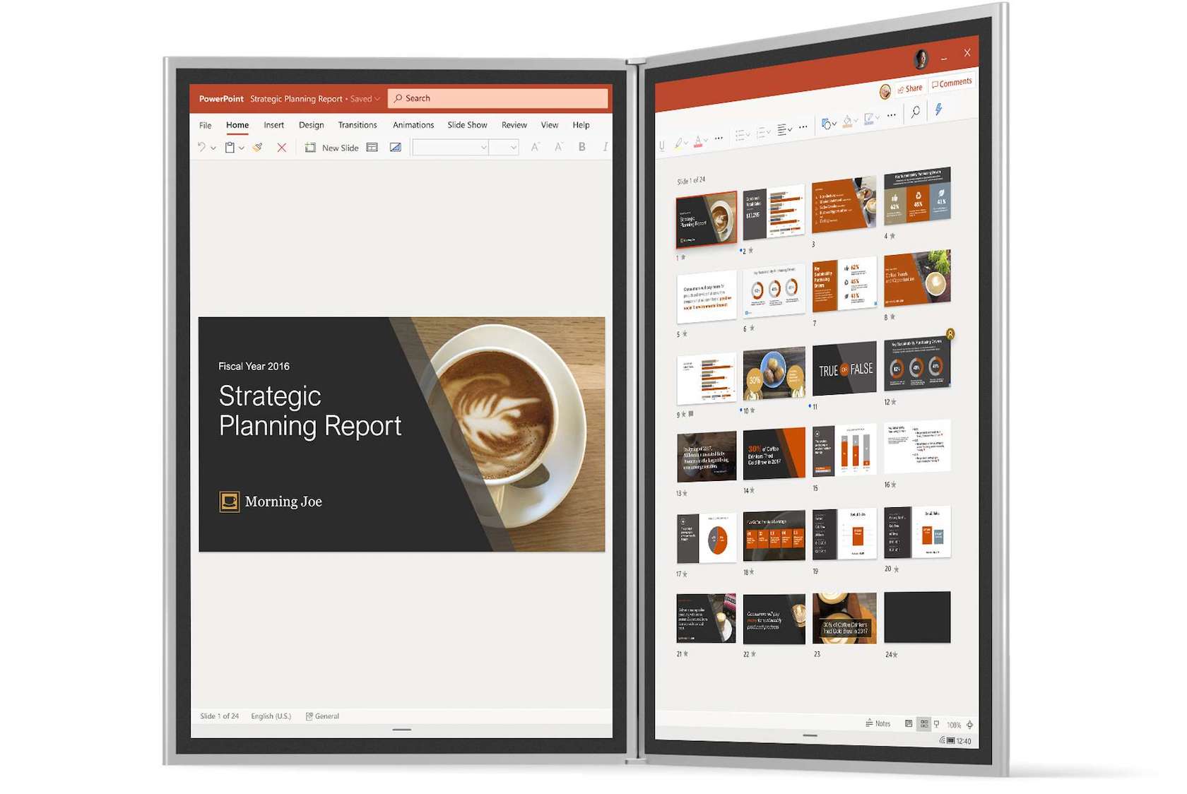Toggle Underline formatting on right screen
The height and width of the screenshot is (794, 1187).
[x=662, y=146]
